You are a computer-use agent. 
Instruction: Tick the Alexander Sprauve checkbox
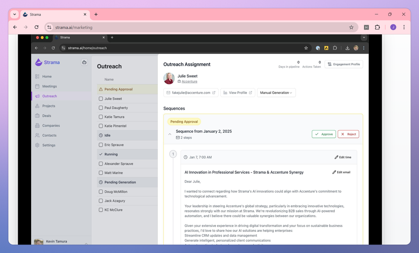pos(101,164)
